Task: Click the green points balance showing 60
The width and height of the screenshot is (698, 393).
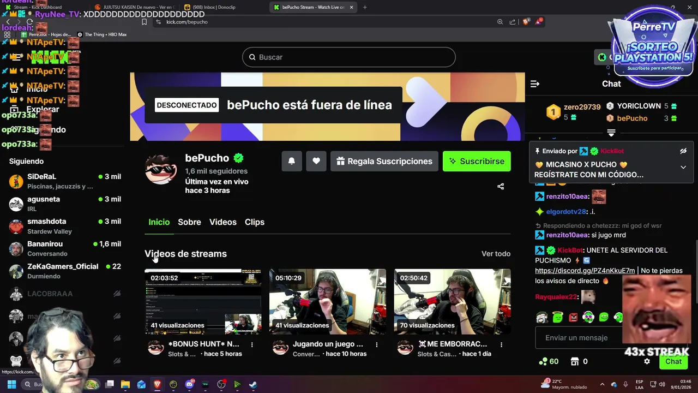Action: click(x=549, y=361)
